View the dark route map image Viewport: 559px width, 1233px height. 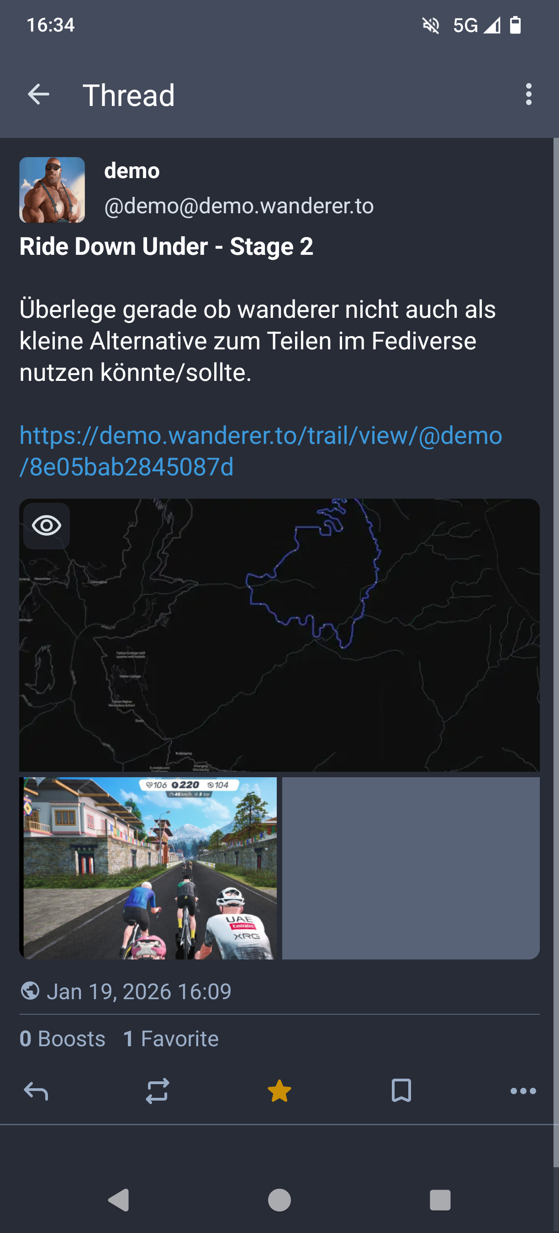point(279,635)
